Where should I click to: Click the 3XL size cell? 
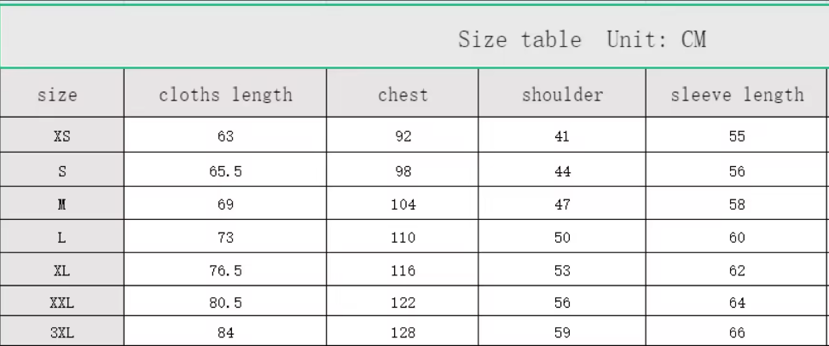62,333
